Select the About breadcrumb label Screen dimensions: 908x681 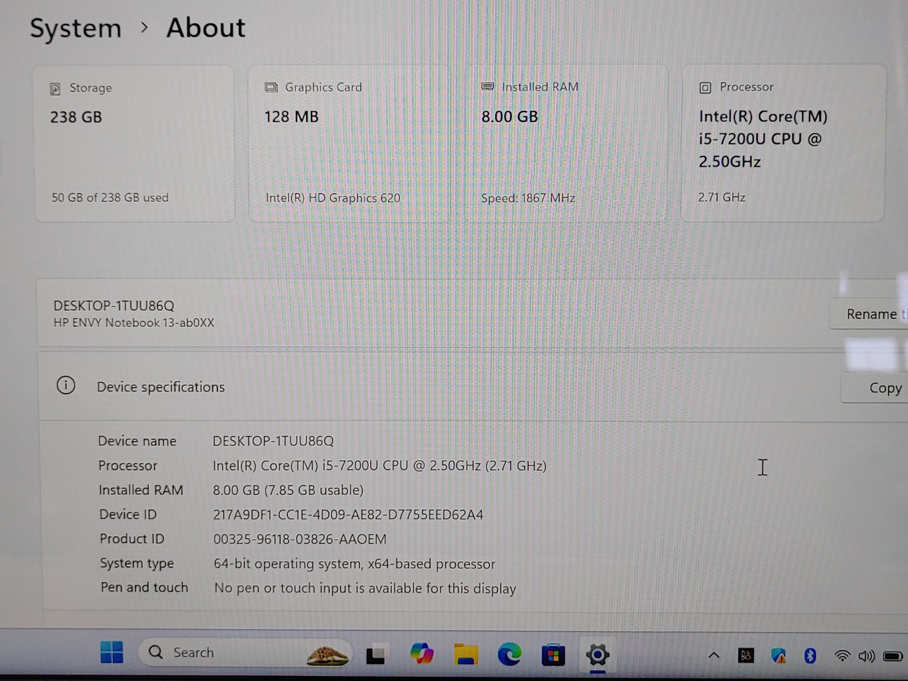[x=205, y=28]
